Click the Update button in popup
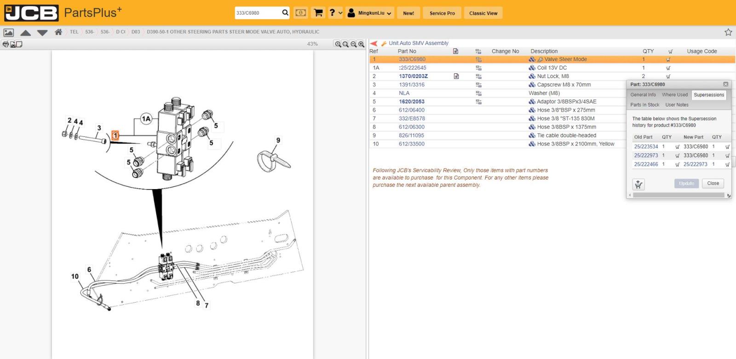Screen dimensions: 736x359 tap(686, 184)
